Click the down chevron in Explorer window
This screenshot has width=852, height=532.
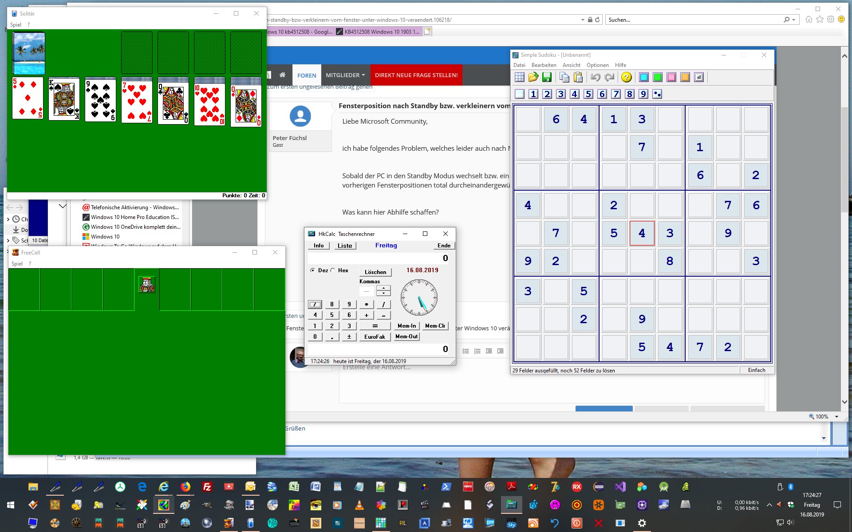[x=63, y=206]
